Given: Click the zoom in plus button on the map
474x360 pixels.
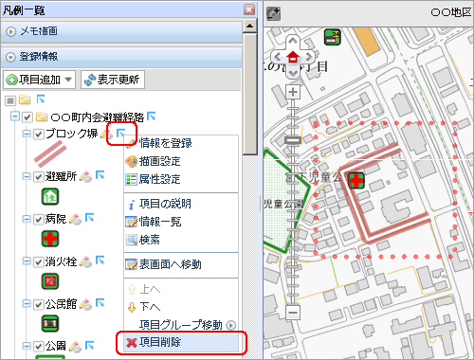Looking at the screenshot, I should (x=293, y=92).
